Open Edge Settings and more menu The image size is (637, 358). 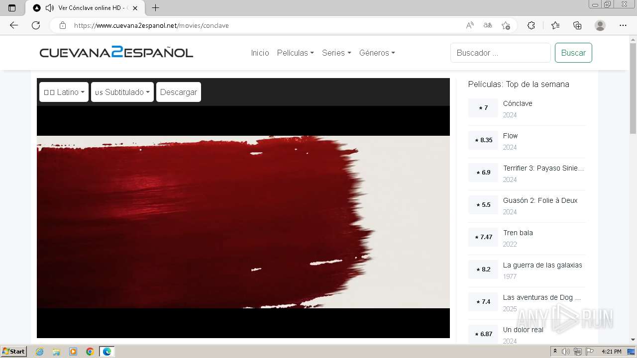pos(623,25)
